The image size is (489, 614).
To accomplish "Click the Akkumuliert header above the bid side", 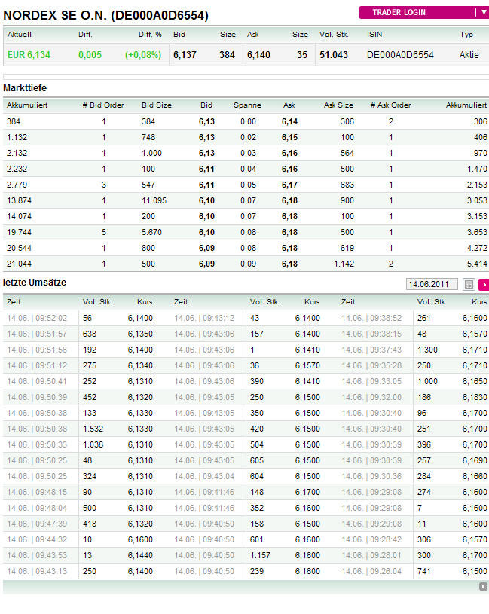I will click(x=27, y=105).
